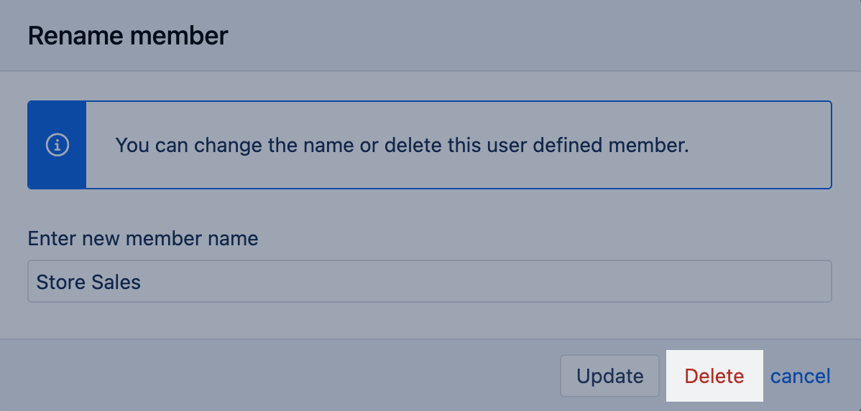Click the info circle icon

coord(57,146)
